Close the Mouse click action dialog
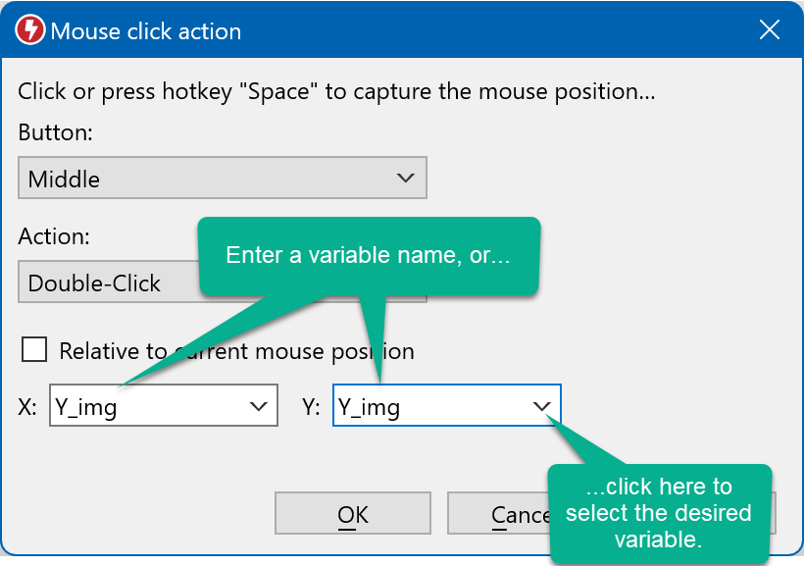 [x=770, y=30]
